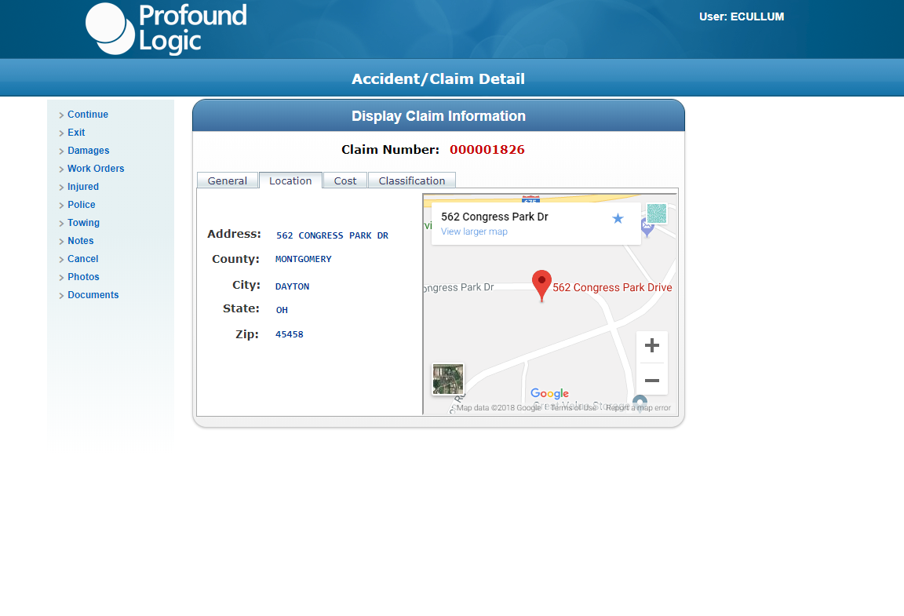
Task: Select the county value MONTGOMERY
Action: coord(303,259)
